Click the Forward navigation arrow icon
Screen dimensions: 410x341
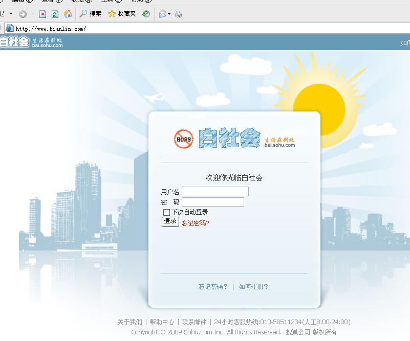(x=23, y=14)
